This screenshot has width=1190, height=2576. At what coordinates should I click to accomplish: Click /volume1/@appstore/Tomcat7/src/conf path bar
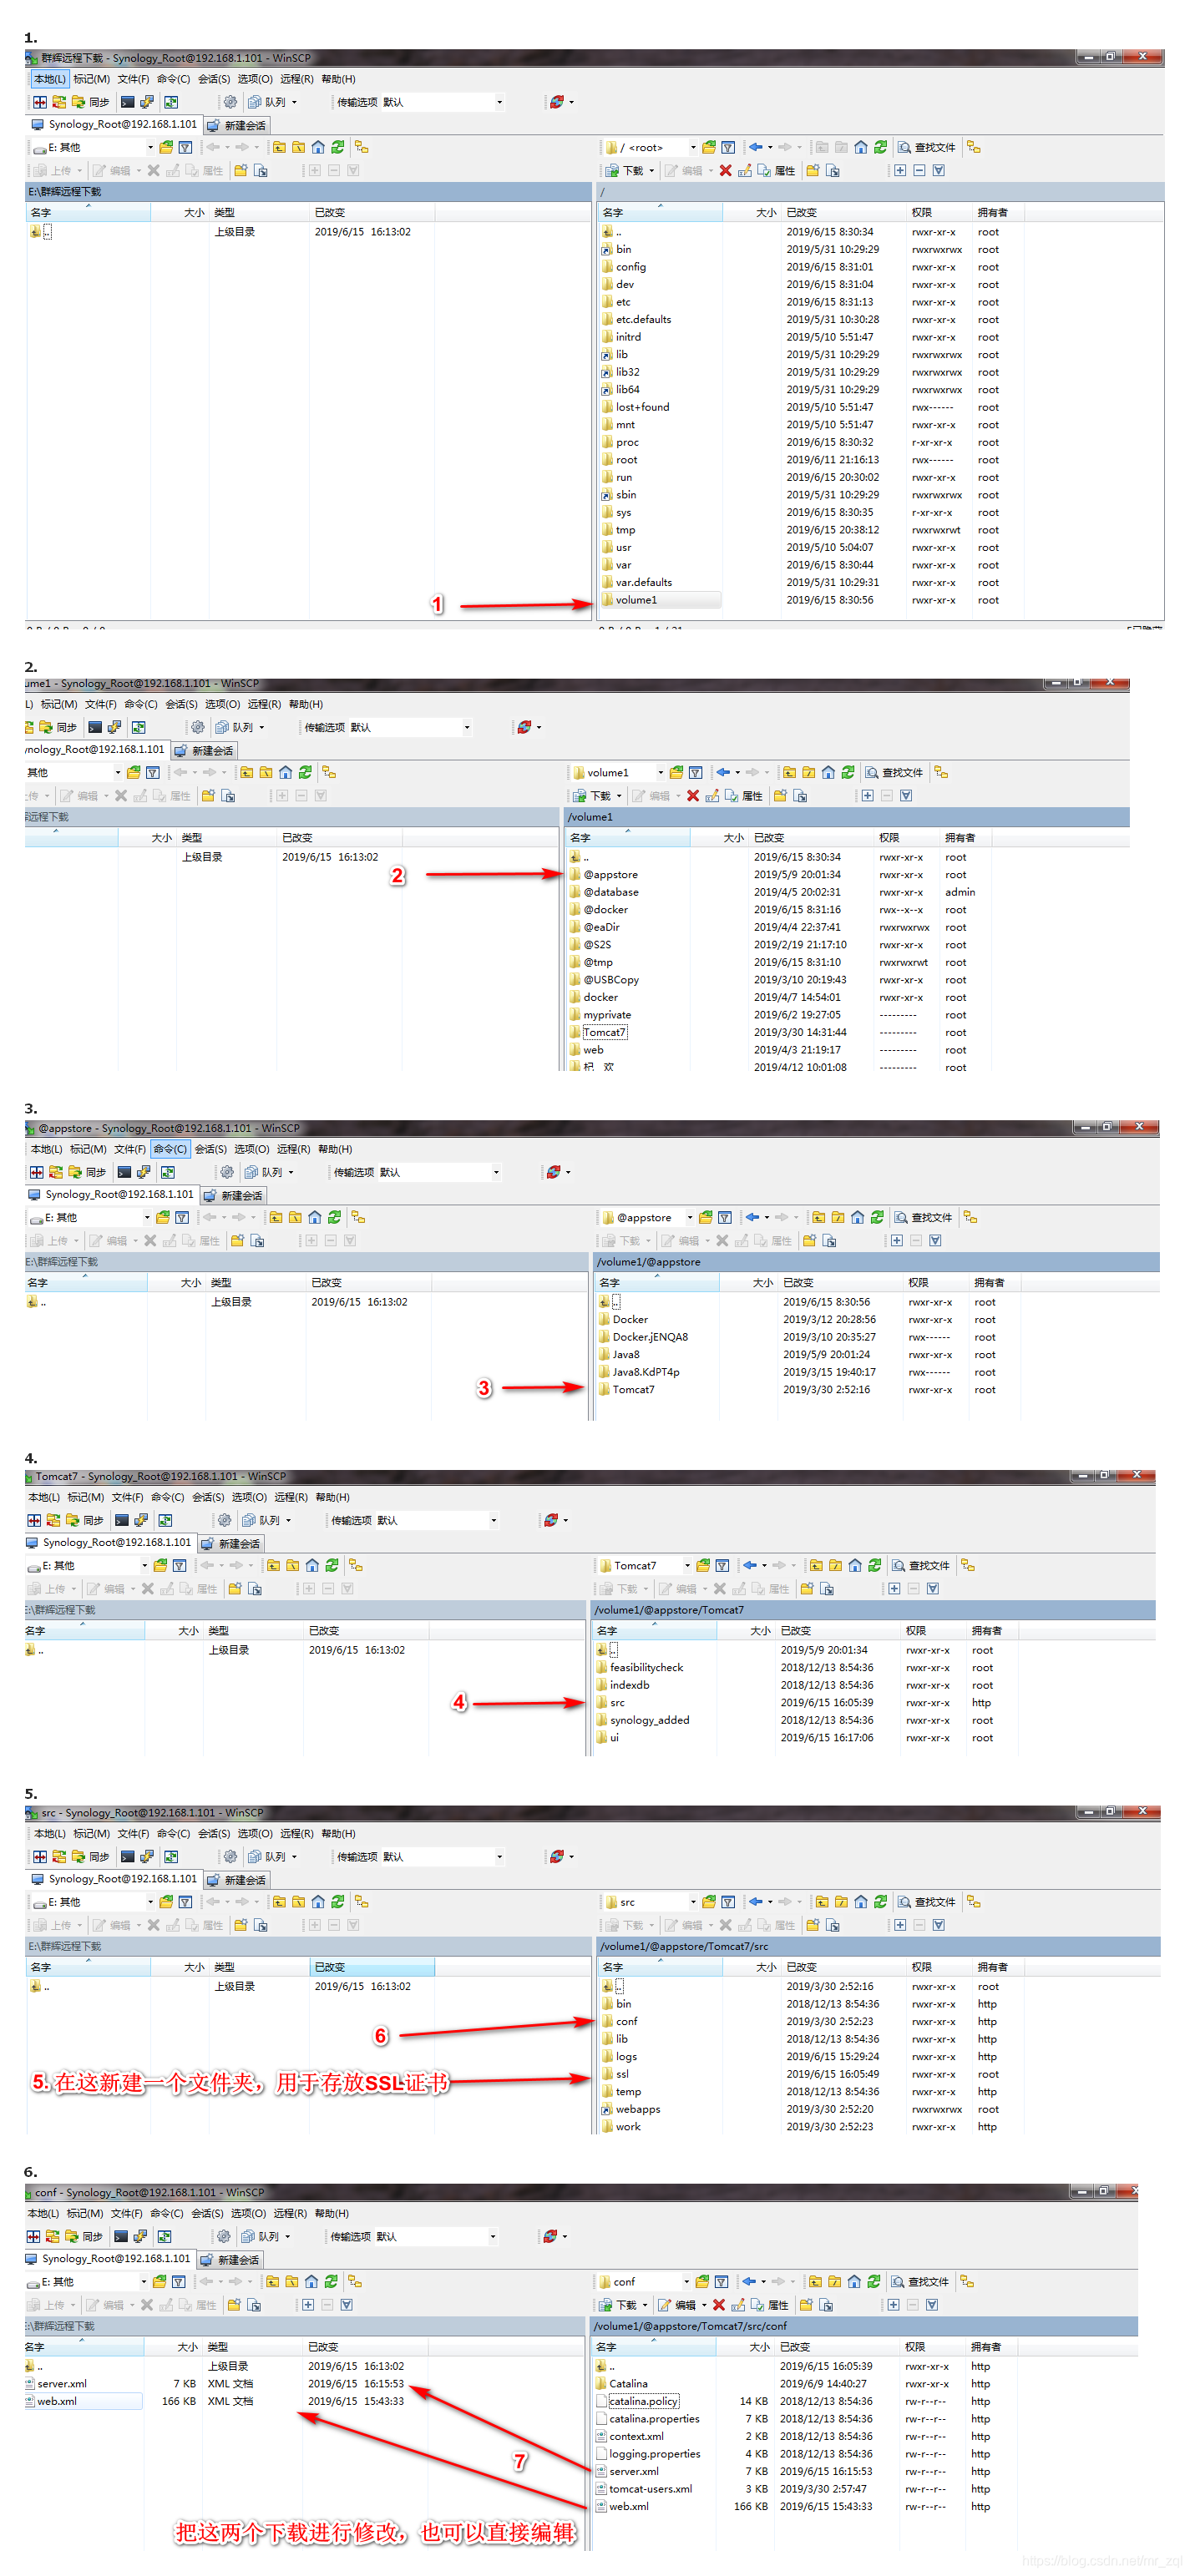(865, 2326)
